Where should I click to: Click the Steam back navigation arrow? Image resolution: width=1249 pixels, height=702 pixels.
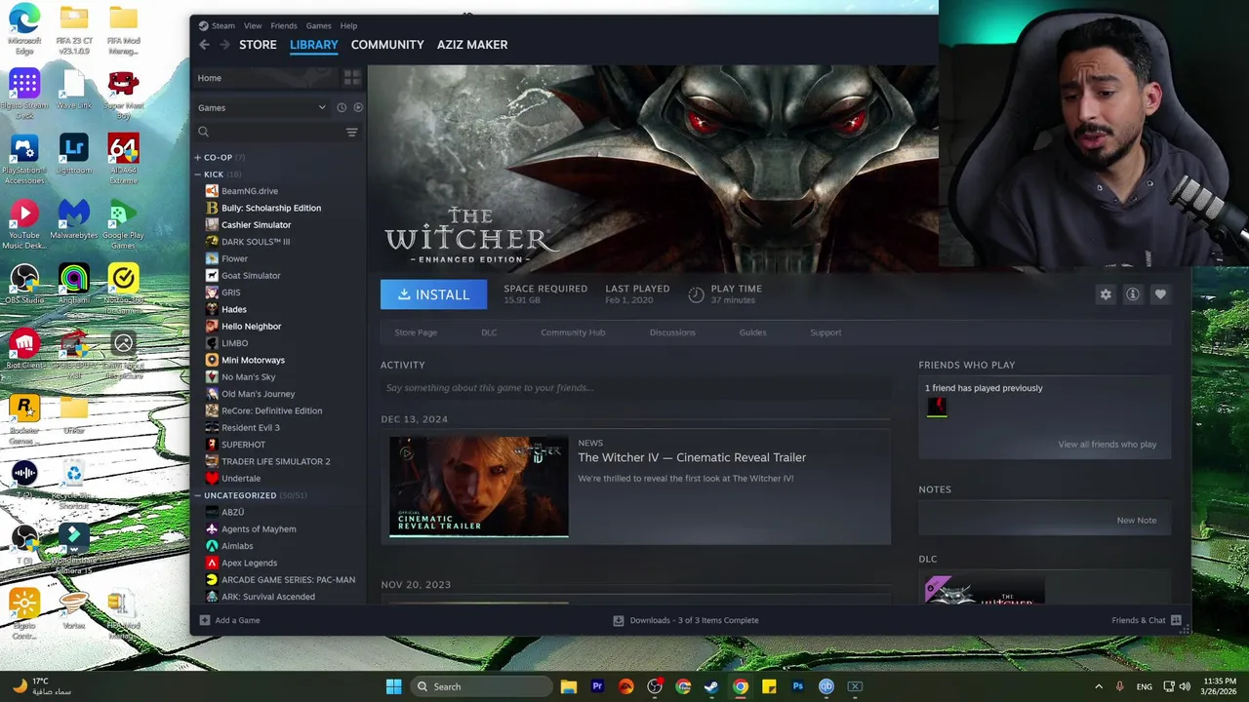(204, 45)
